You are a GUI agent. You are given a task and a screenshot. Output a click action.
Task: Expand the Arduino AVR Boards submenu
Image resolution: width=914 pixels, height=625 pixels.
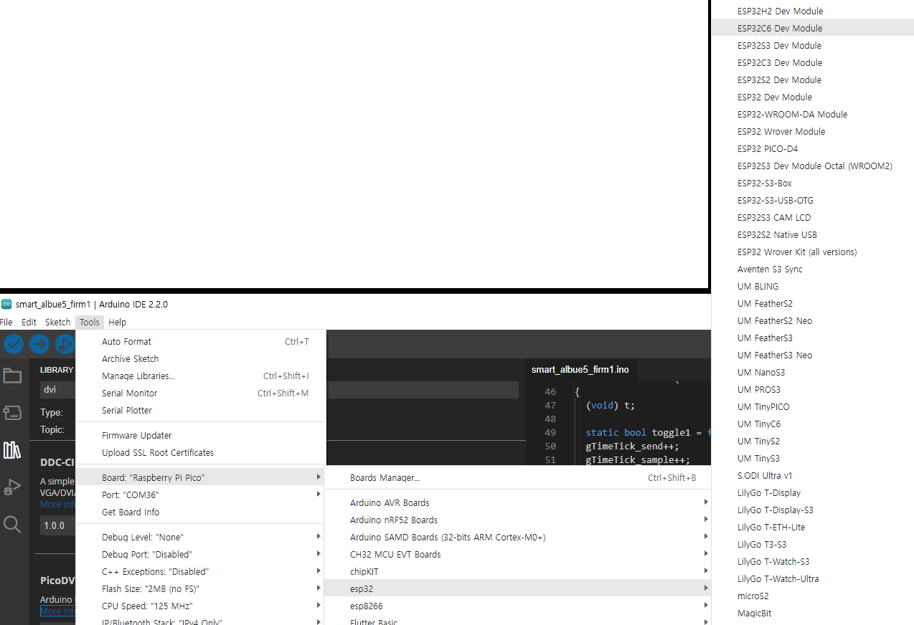(517, 503)
